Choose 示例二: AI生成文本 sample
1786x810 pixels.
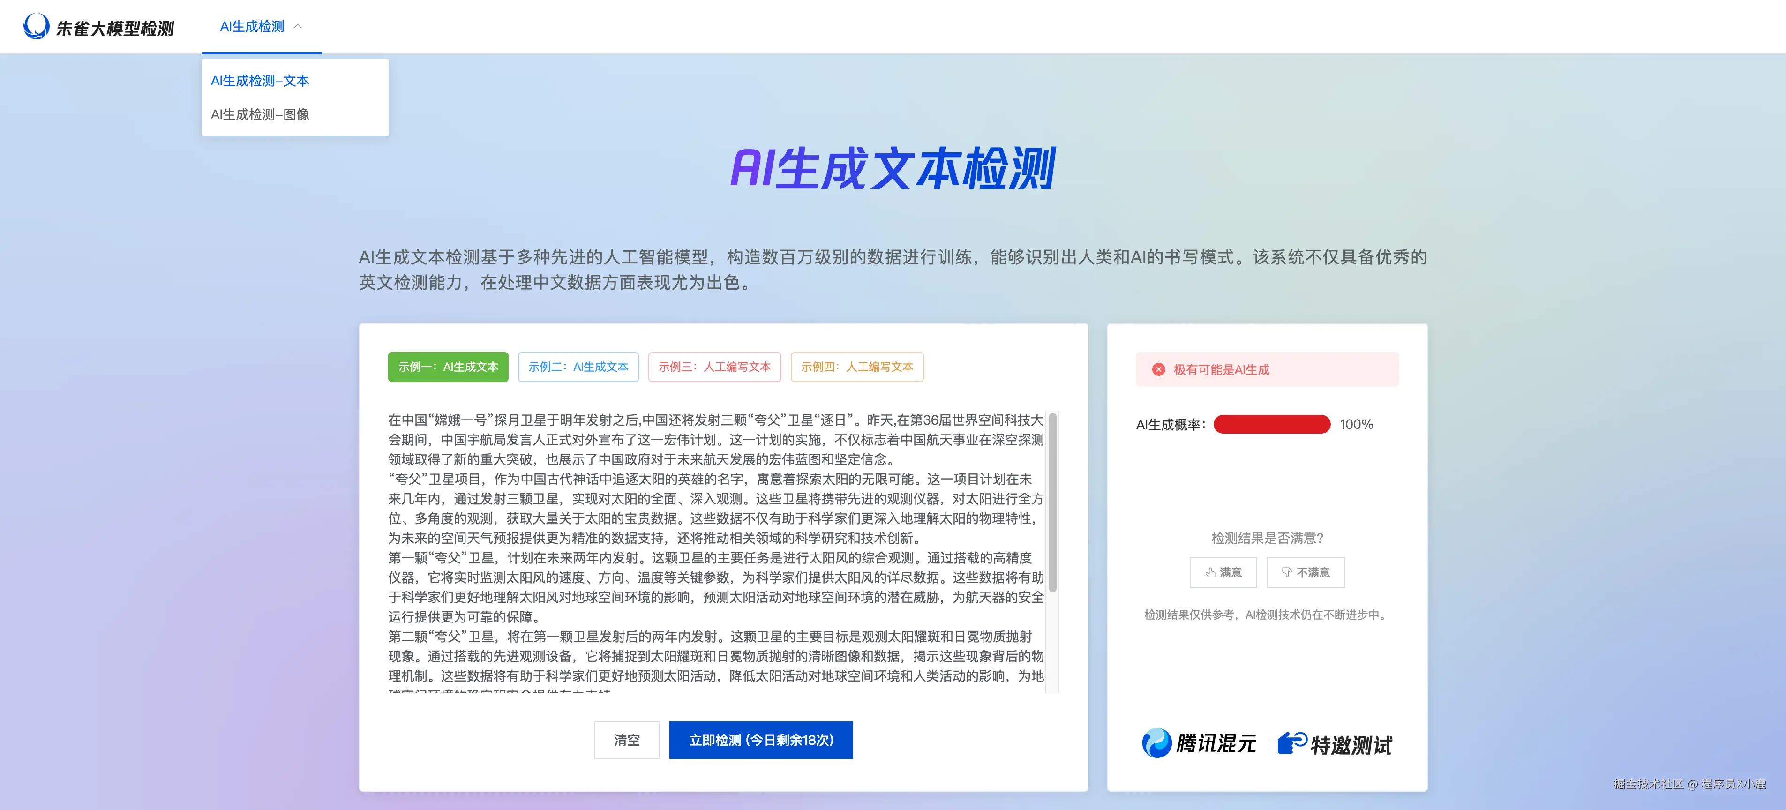click(x=578, y=367)
